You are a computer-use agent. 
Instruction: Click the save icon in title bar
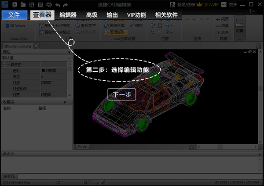pyautogui.click(x=32, y=5)
